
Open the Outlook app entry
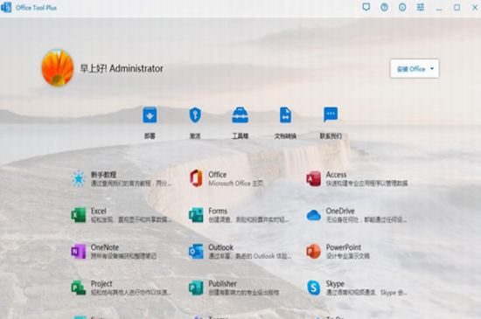click(x=240, y=252)
